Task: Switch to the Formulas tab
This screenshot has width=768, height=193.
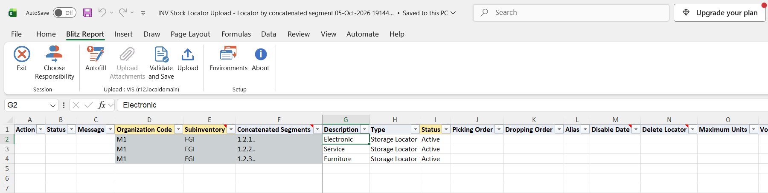Action: point(236,34)
